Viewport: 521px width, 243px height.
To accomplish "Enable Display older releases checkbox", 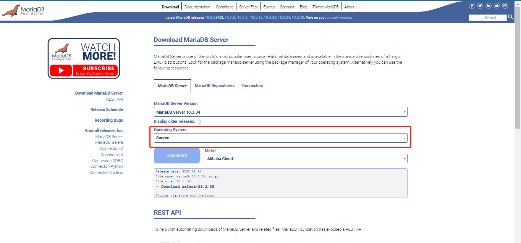I will 199,122.
